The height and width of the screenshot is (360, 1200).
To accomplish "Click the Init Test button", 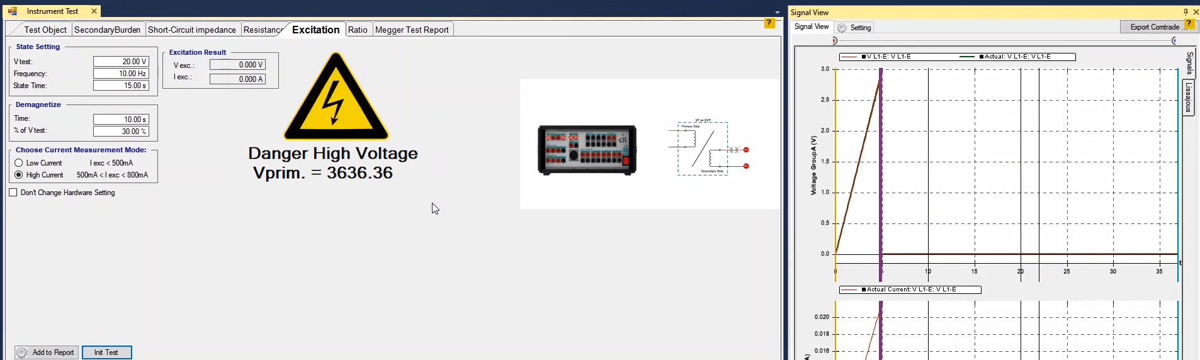I will coord(106,352).
